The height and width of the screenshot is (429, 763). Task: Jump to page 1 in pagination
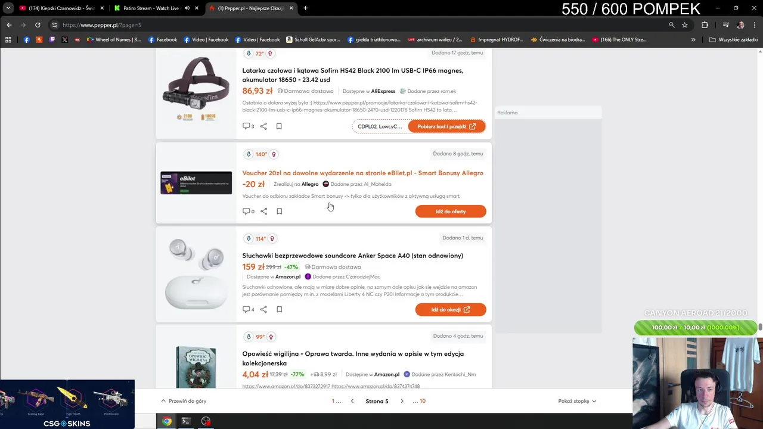click(333, 401)
